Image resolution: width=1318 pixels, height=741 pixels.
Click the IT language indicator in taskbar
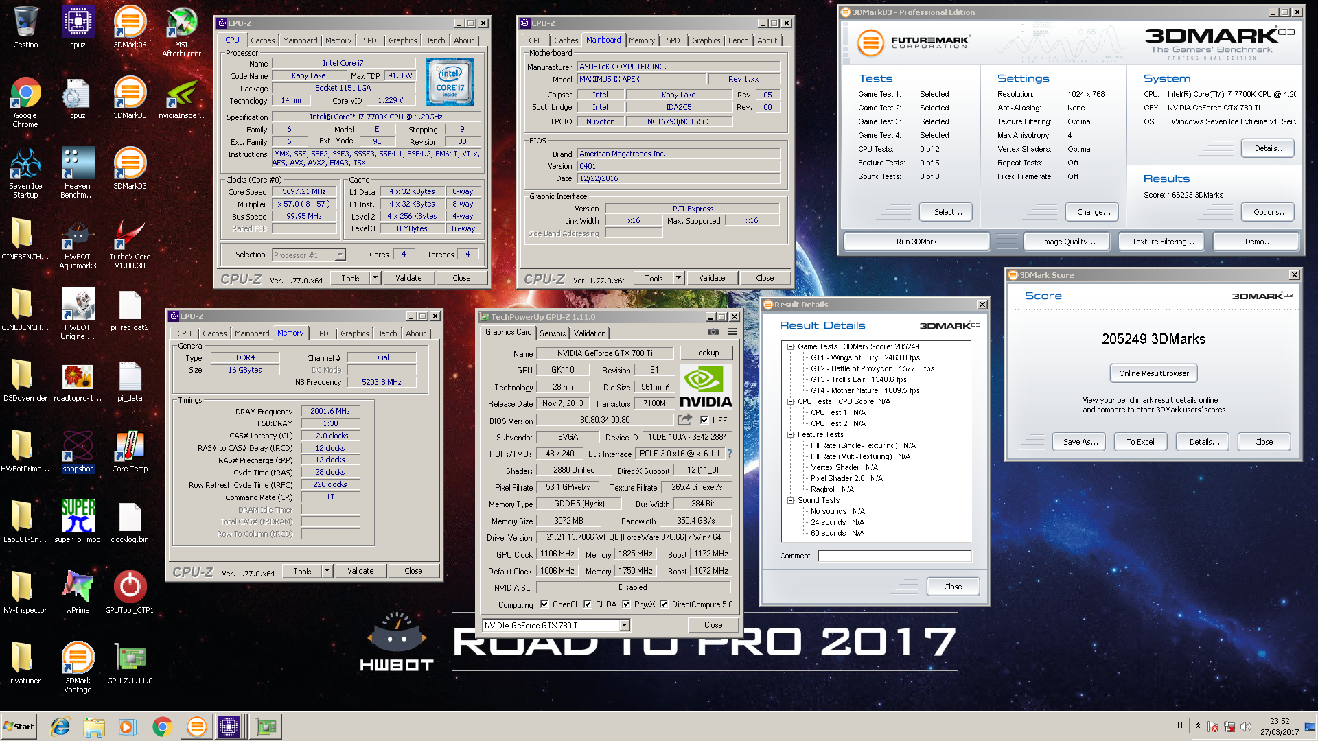tap(1180, 725)
